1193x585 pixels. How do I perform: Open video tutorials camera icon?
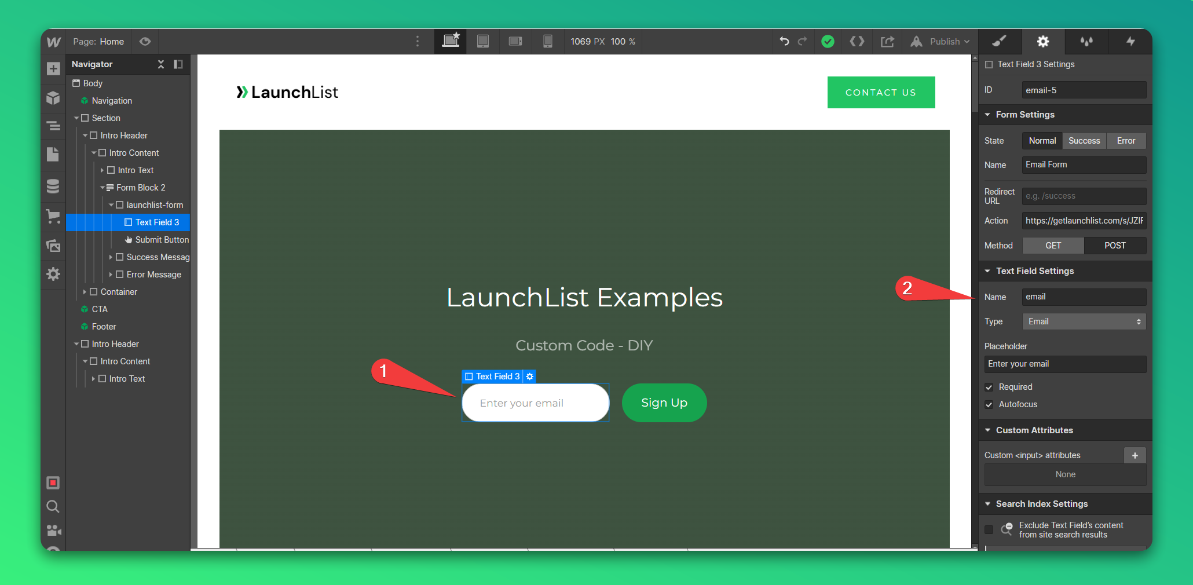click(x=54, y=530)
